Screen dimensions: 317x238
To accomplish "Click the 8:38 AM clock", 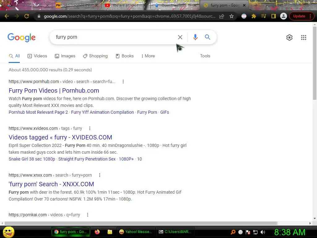I will tap(289, 232).
